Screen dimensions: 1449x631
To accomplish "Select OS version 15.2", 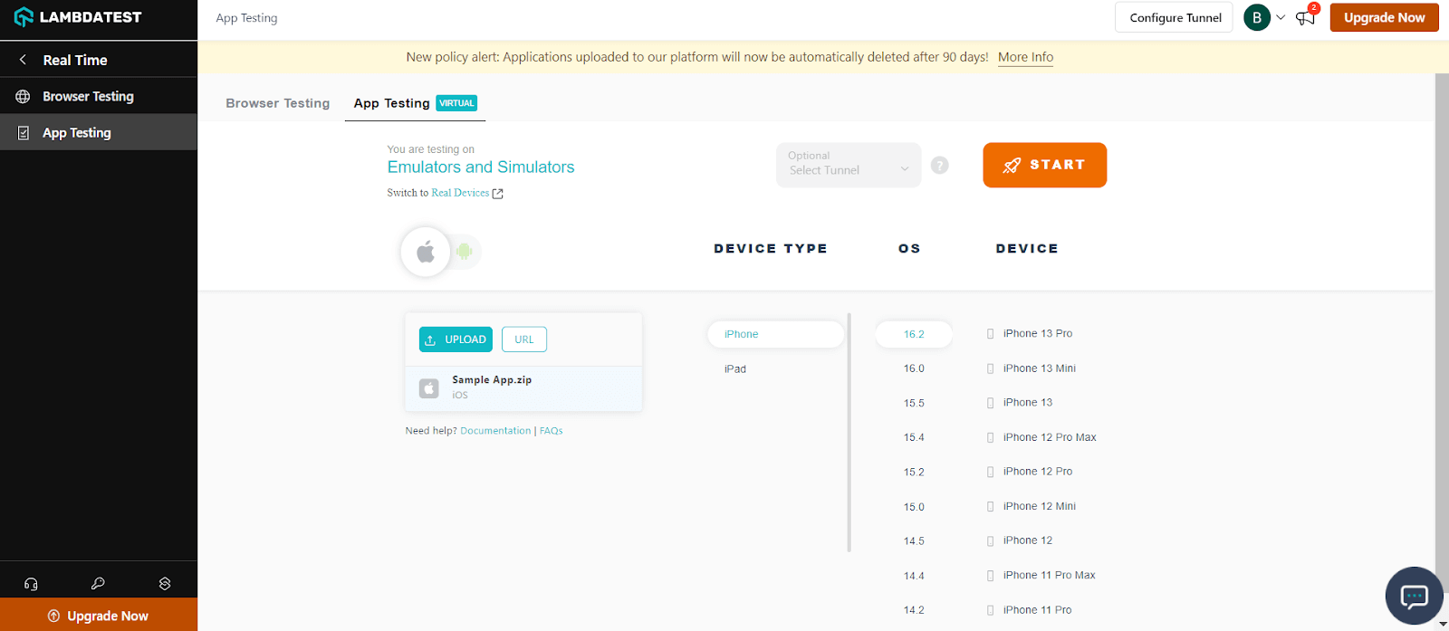I will coord(914,472).
